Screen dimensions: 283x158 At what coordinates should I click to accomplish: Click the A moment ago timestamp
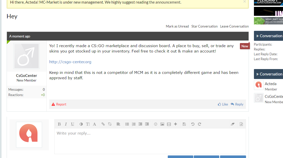20,36
